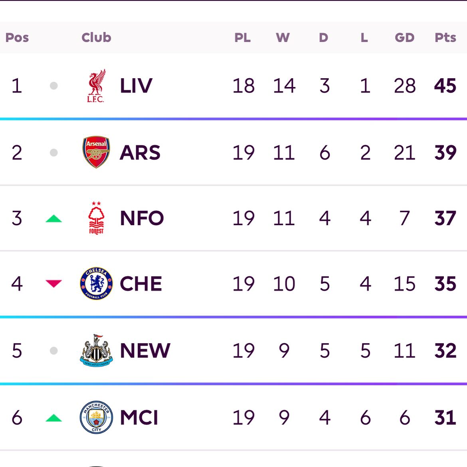
Task: Click the Club column header
Action: pyautogui.click(x=96, y=38)
